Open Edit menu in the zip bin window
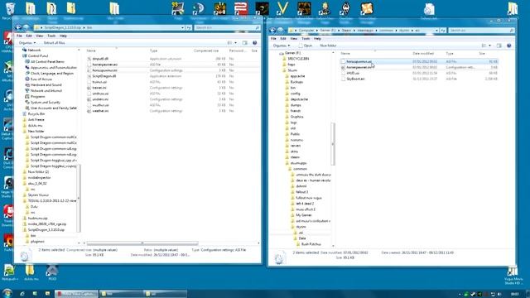This screenshot has width=530, height=298. [29, 36]
